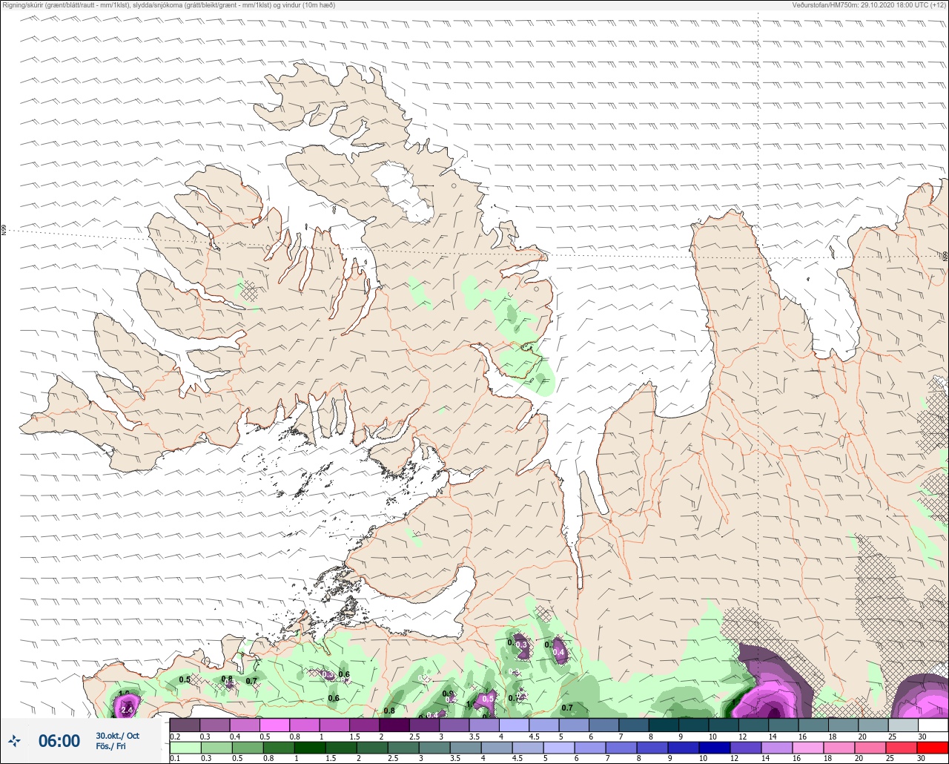
Task: Click the Veðurstofan star logo beside 06:00
Action: (15, 740)
